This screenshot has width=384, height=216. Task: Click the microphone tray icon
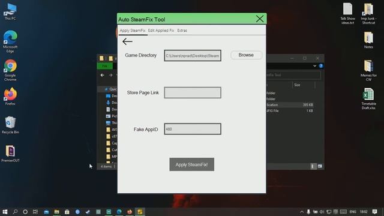click(x=308, y=212)
